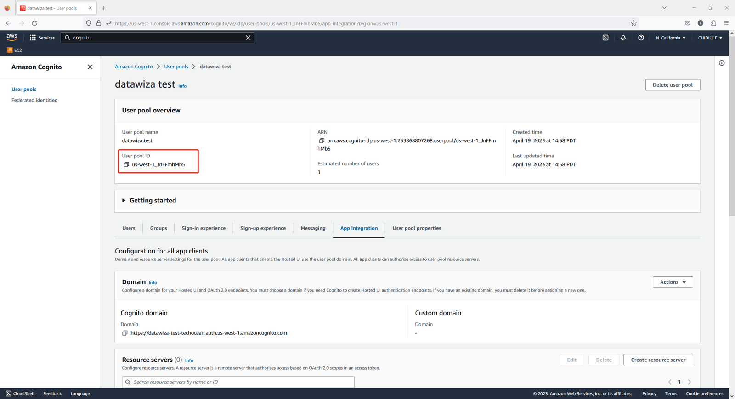Open the Privacy footer link

point(649,393)
